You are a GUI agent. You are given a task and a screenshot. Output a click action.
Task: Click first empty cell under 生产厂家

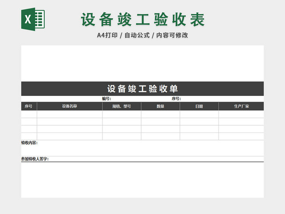[x=241, y=114]
